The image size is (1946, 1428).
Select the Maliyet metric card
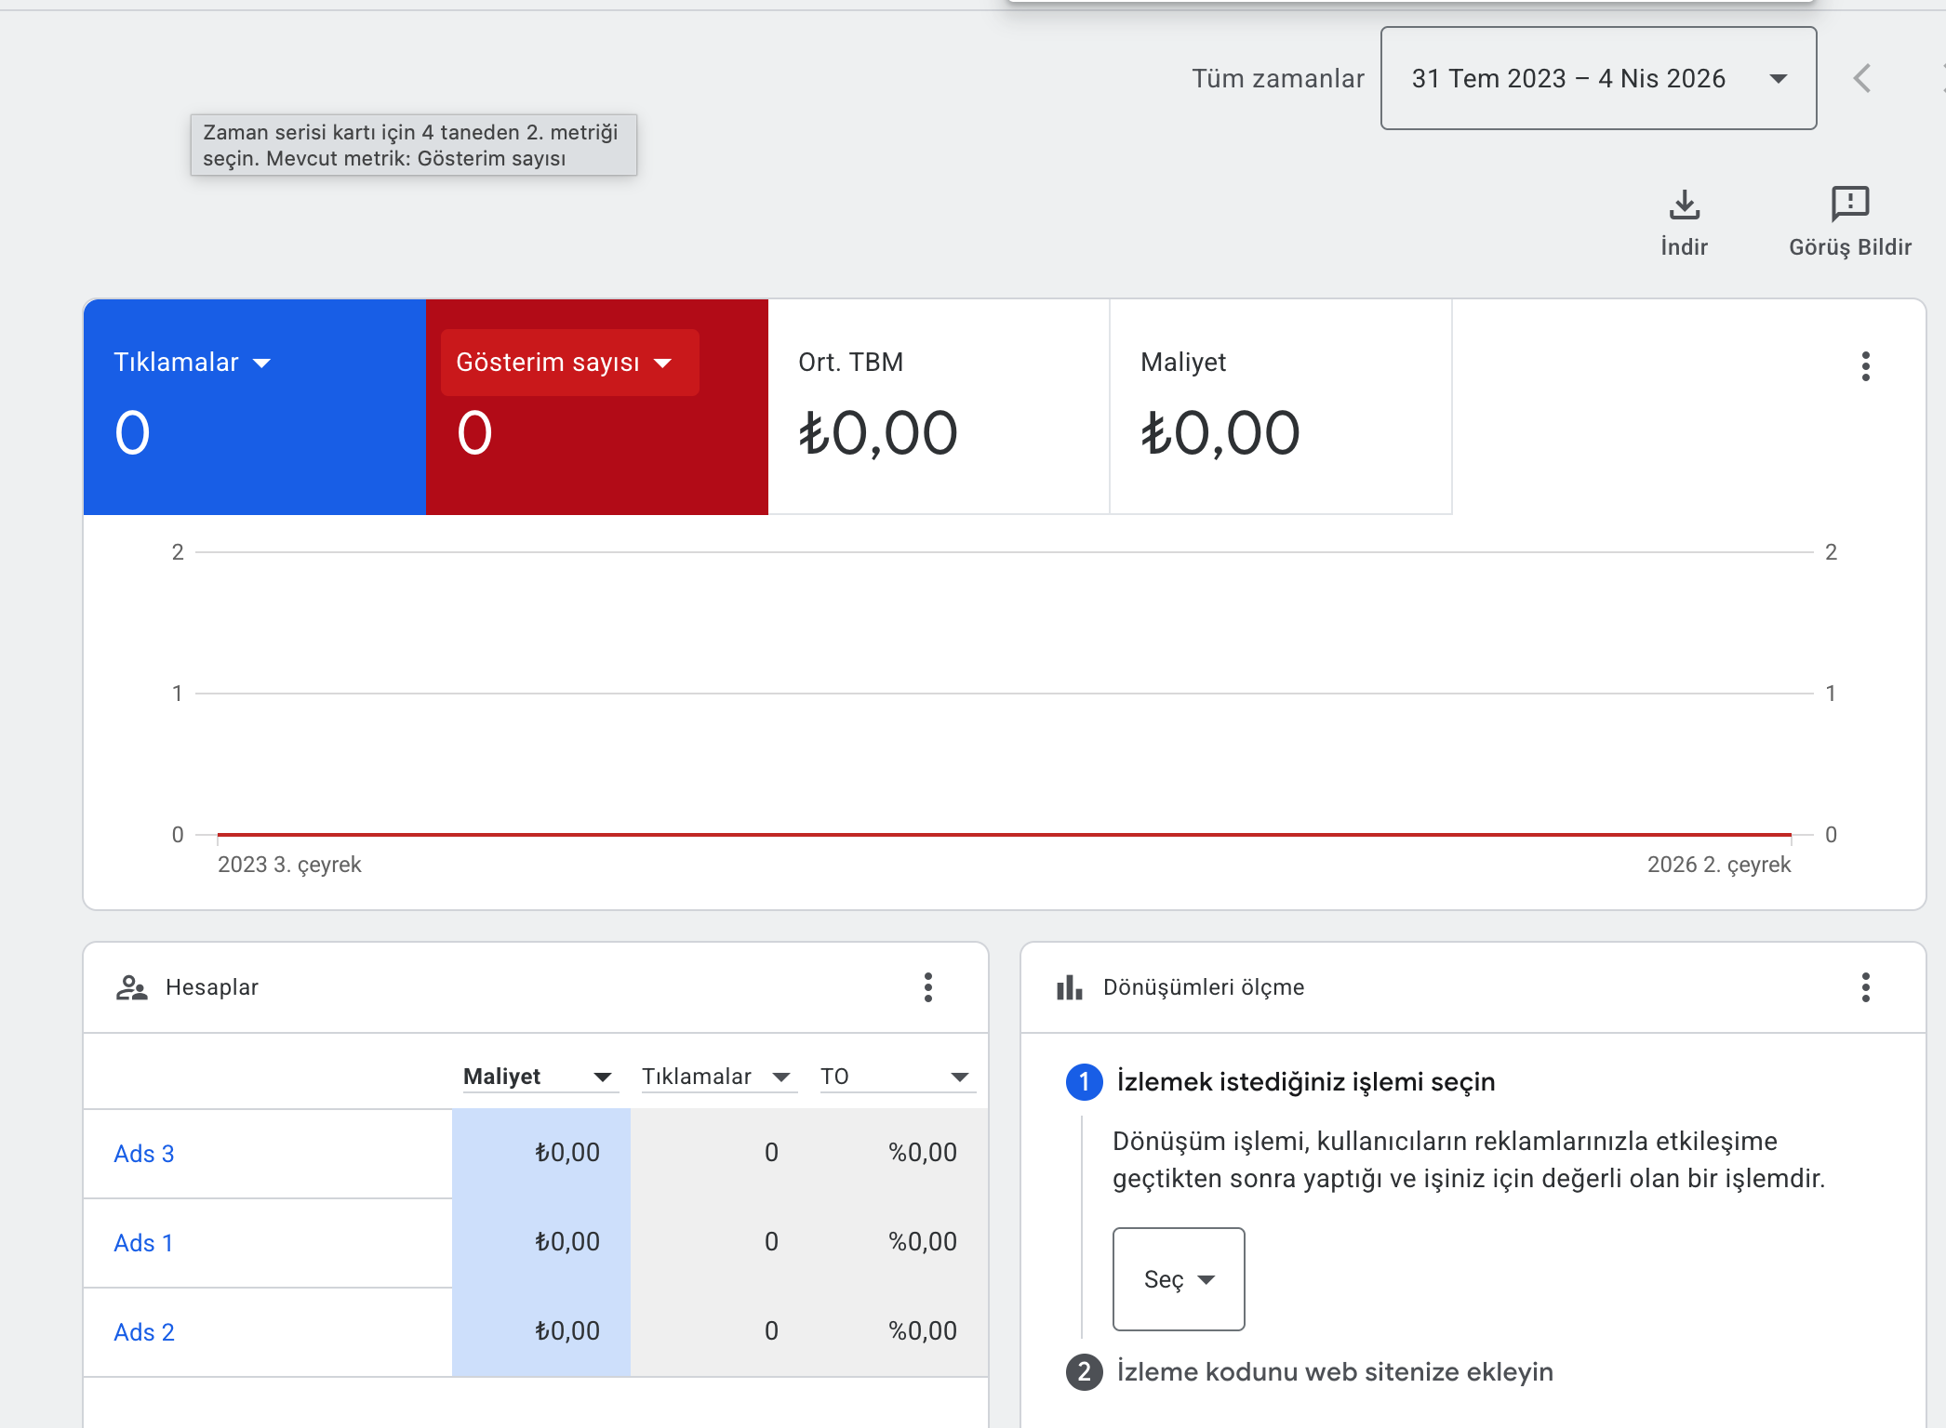point(1281,406)
